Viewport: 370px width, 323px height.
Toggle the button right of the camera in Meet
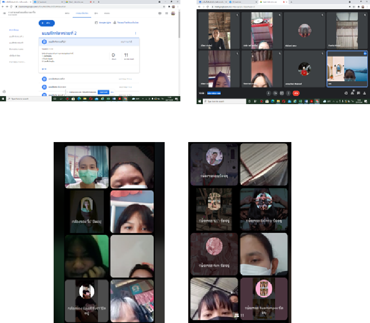coord(283,93)
